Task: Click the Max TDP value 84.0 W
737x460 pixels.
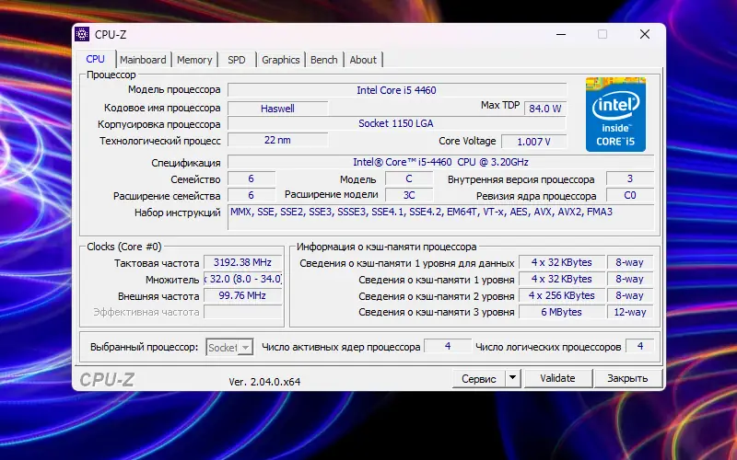Action: [x=544, y=109]
